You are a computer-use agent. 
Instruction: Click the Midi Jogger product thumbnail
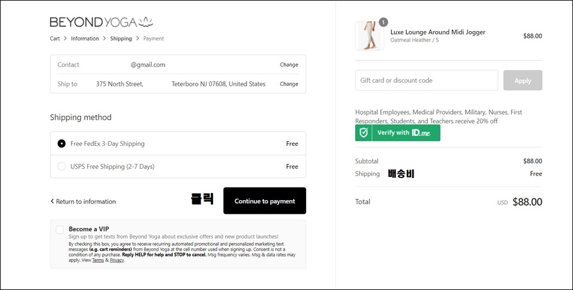tap(369, 36)
